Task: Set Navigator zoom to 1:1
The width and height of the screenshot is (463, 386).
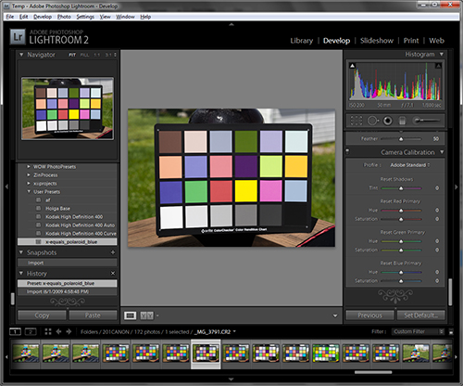Action: (97, 55)
